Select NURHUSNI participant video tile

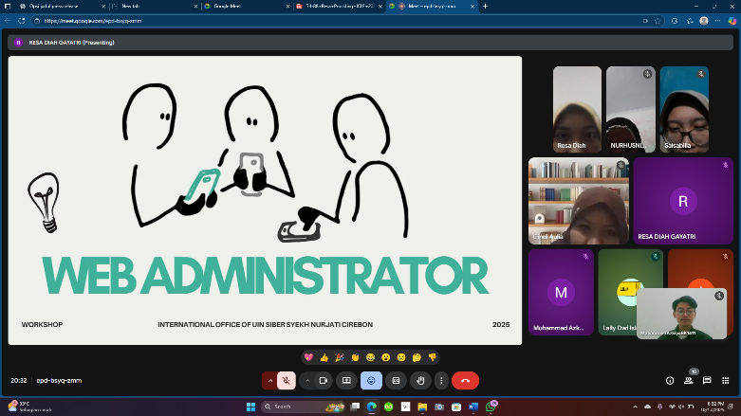pos(630,110)
